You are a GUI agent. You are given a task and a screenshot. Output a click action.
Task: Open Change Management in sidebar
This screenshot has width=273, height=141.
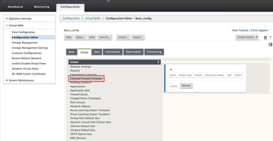[24, 43]
